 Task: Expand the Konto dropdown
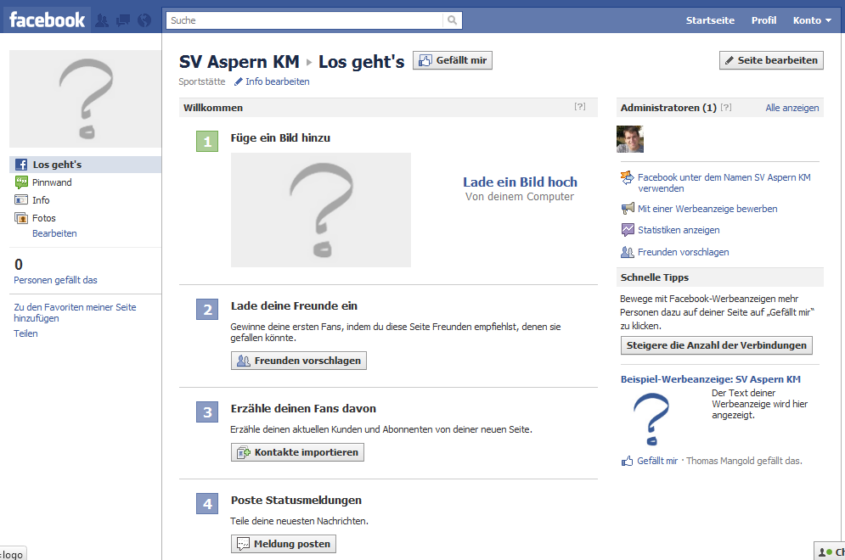point(812,20)
